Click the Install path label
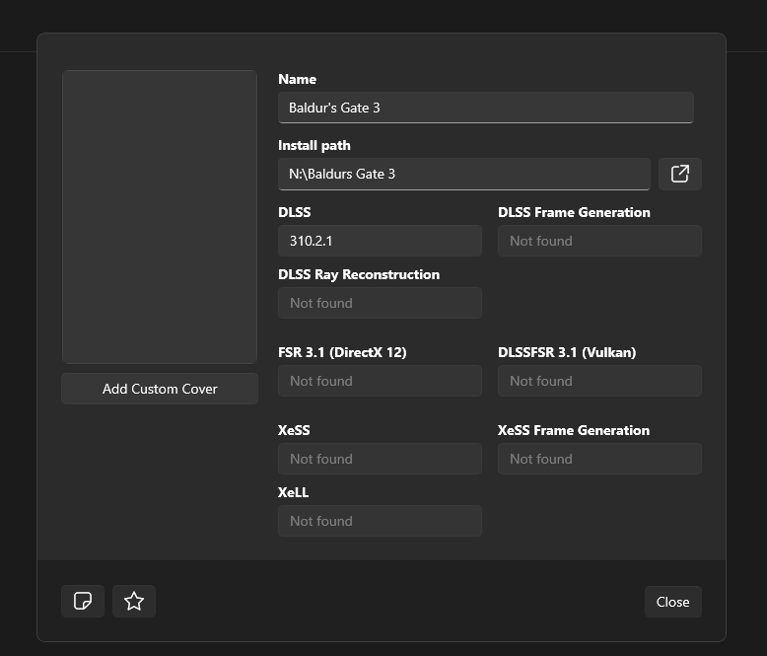767x656 pixels. 314,145
